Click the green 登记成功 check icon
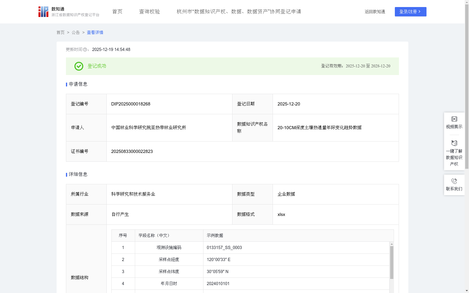This screenshot has height=293, width=469. pos(79,66)
